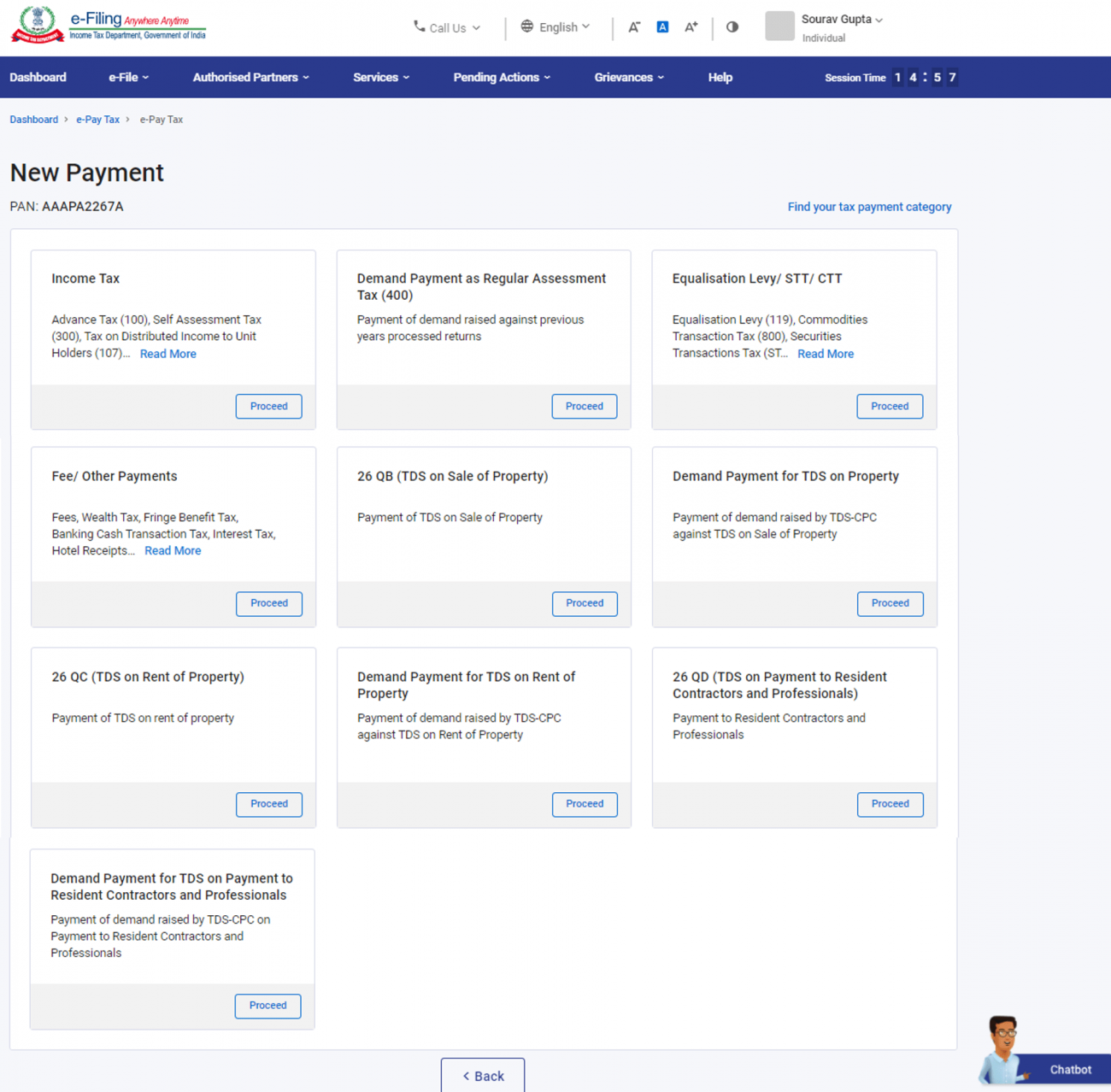Click the e-Filing Income Tax logo
1111x1092 pixels.
click(107, 25)
